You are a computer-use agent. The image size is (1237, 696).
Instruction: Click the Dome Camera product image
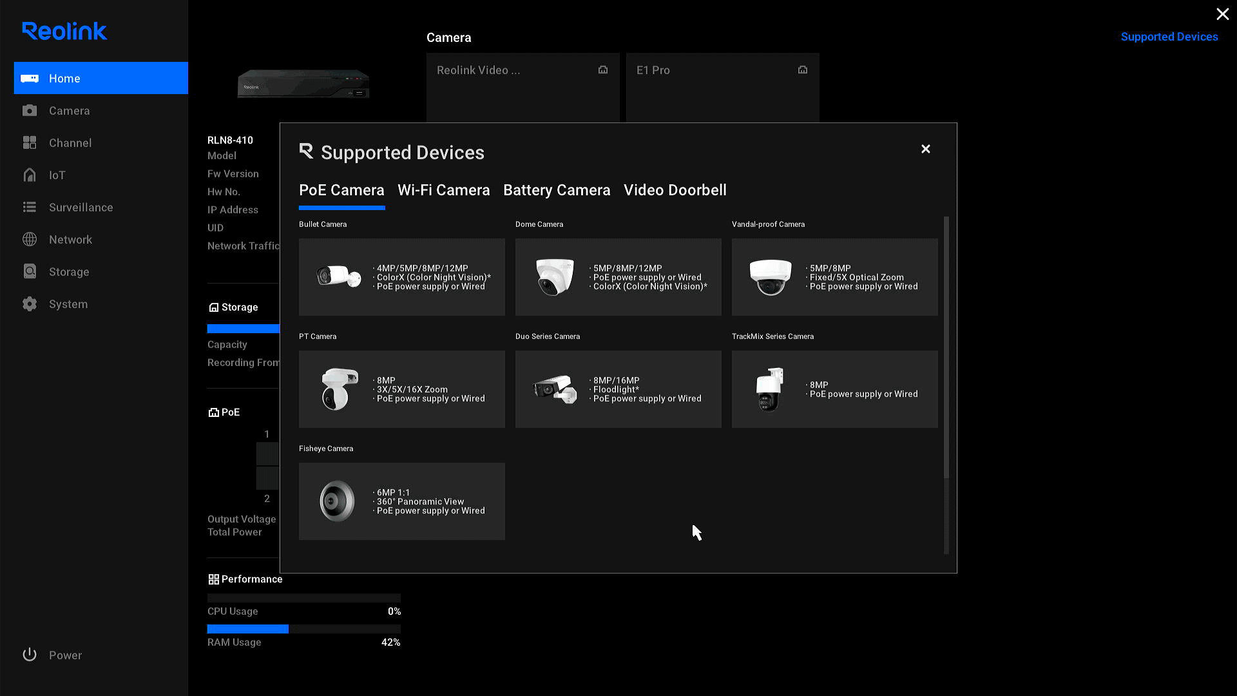tap(555, 277)
